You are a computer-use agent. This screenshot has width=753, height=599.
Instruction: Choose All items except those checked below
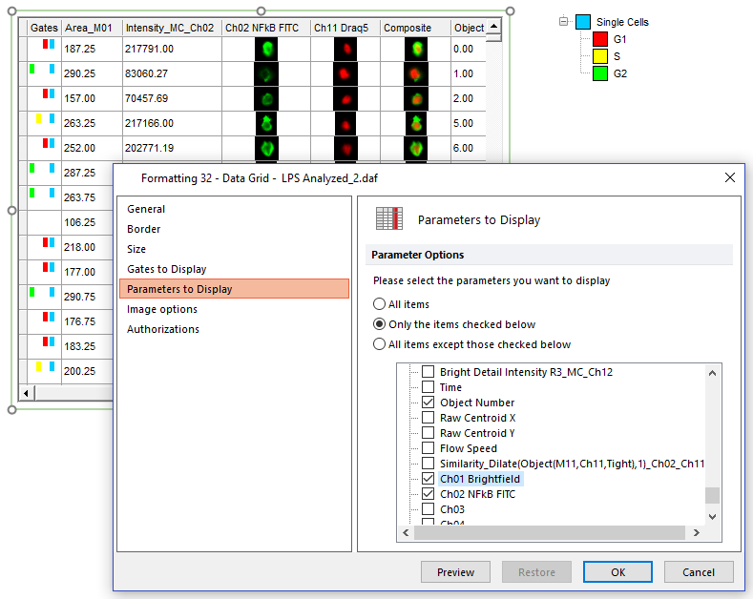pos(380,344)
